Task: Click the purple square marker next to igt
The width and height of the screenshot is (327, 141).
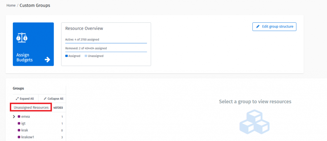Action: 19,123
